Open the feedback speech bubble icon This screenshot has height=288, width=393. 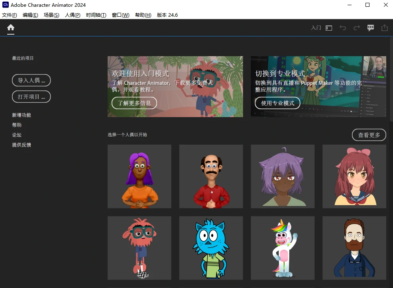371,28
